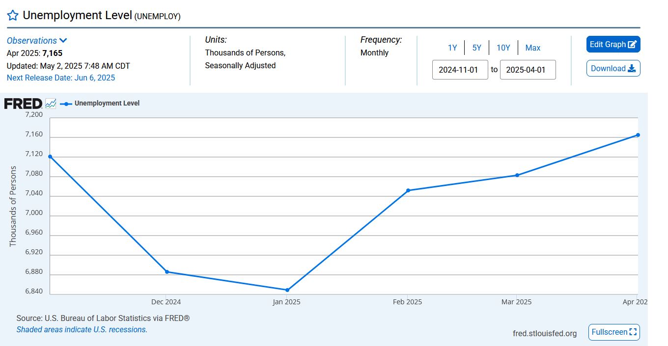Click the Jan 2025 data point on the chart

[x=287, y=290]
